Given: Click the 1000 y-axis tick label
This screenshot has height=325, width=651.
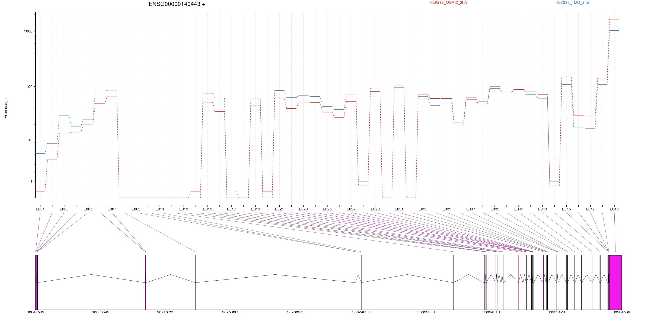Looking at the screenshot, I should 28,31.
